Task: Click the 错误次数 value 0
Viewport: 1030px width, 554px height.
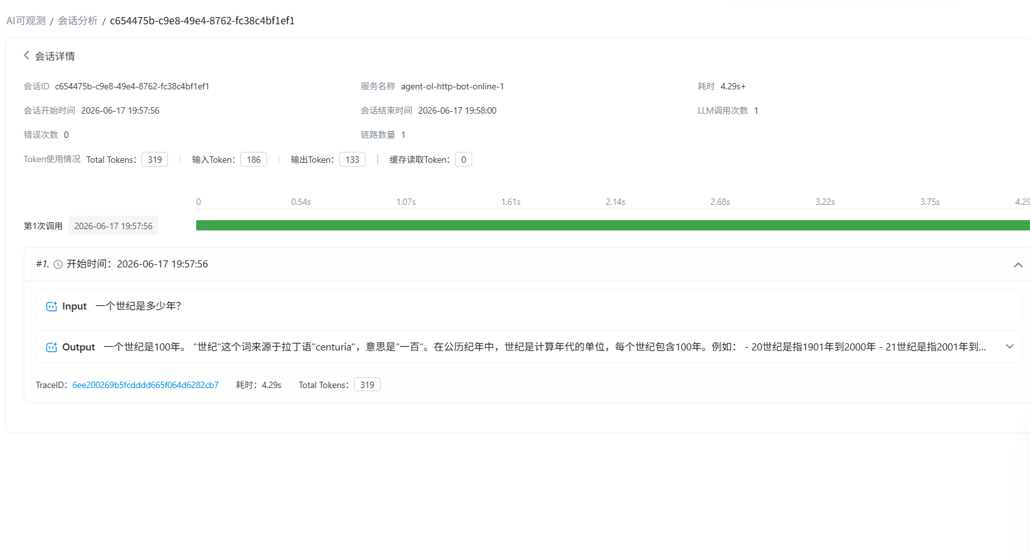Action: click(66, 135)
